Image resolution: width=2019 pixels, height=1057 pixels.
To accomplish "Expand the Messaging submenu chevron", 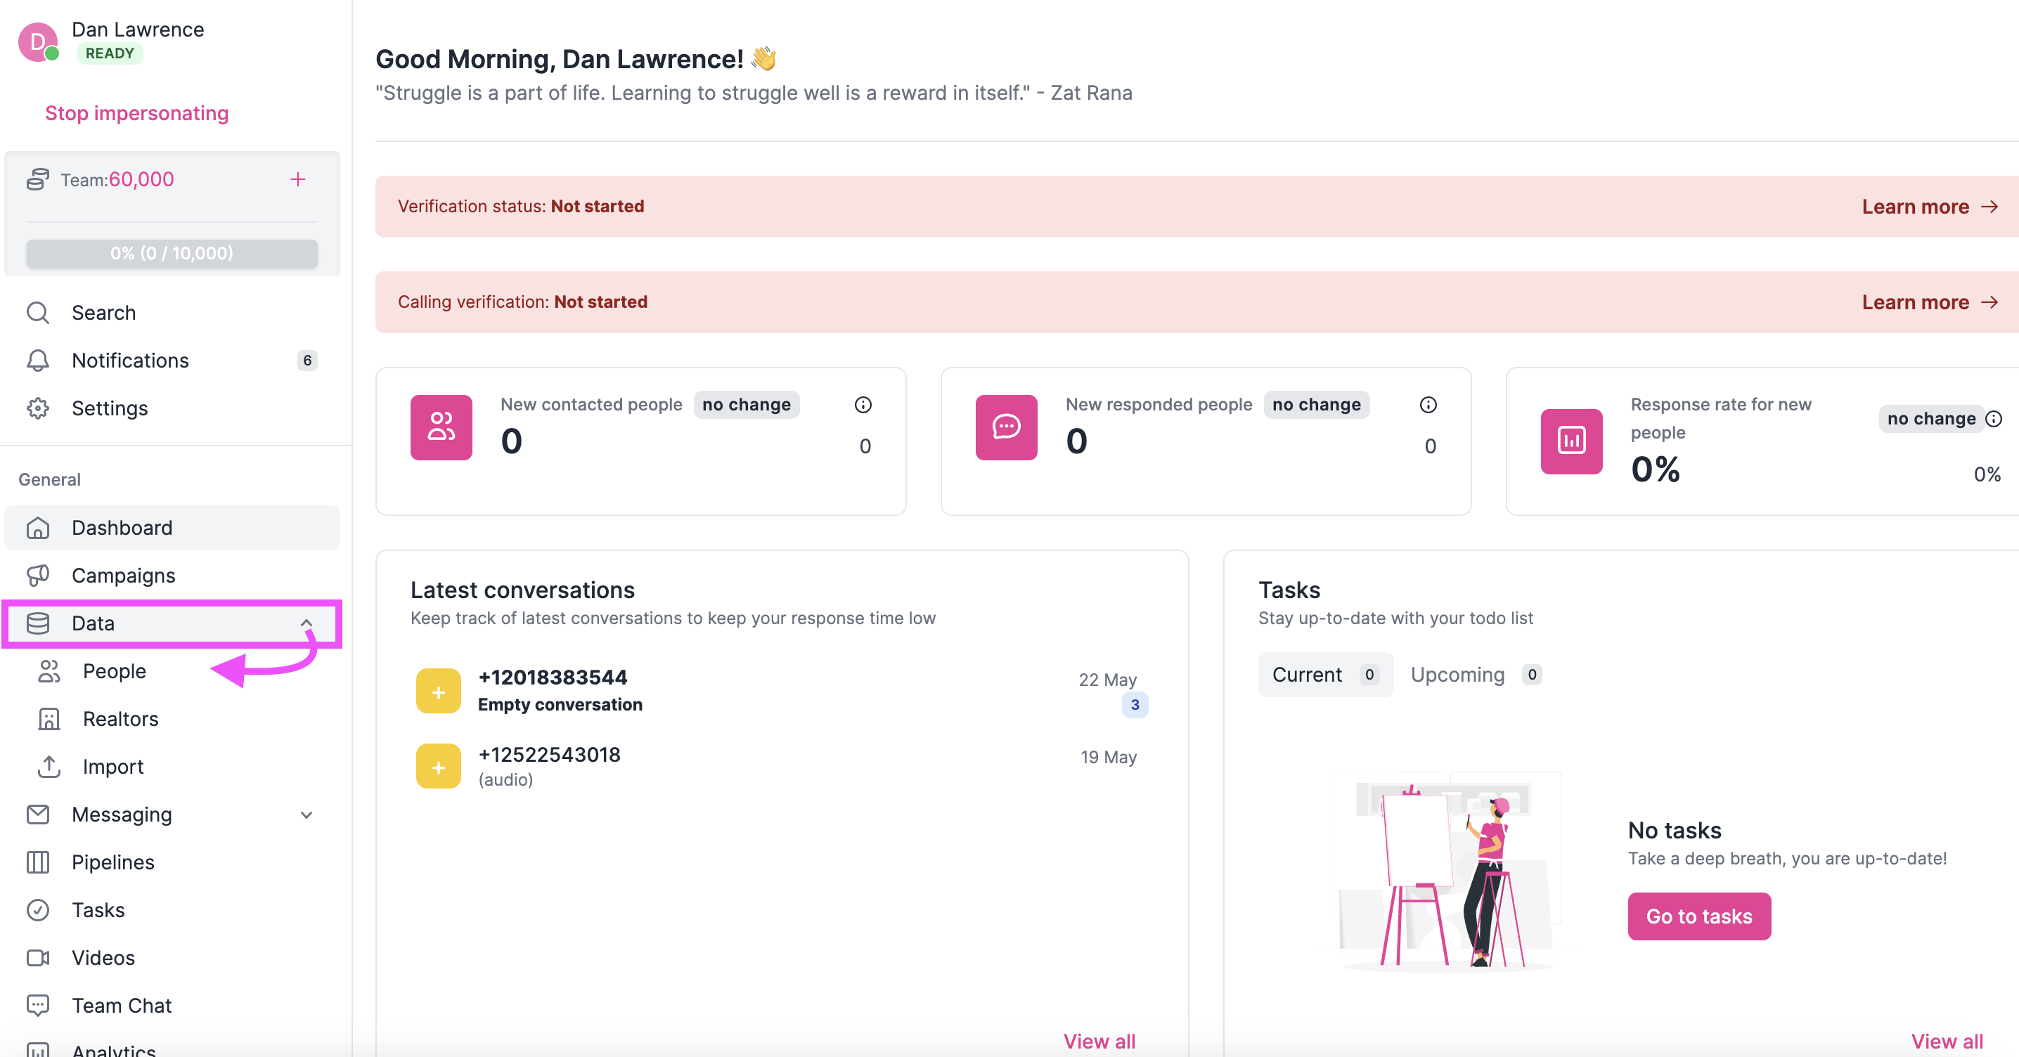I will click(x=307, y=815).
